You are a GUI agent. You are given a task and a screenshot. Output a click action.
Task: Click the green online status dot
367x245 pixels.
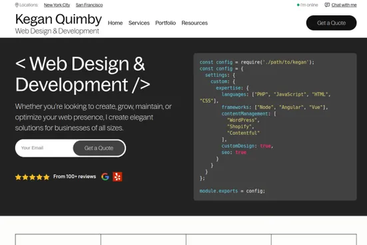click(298, 5)
